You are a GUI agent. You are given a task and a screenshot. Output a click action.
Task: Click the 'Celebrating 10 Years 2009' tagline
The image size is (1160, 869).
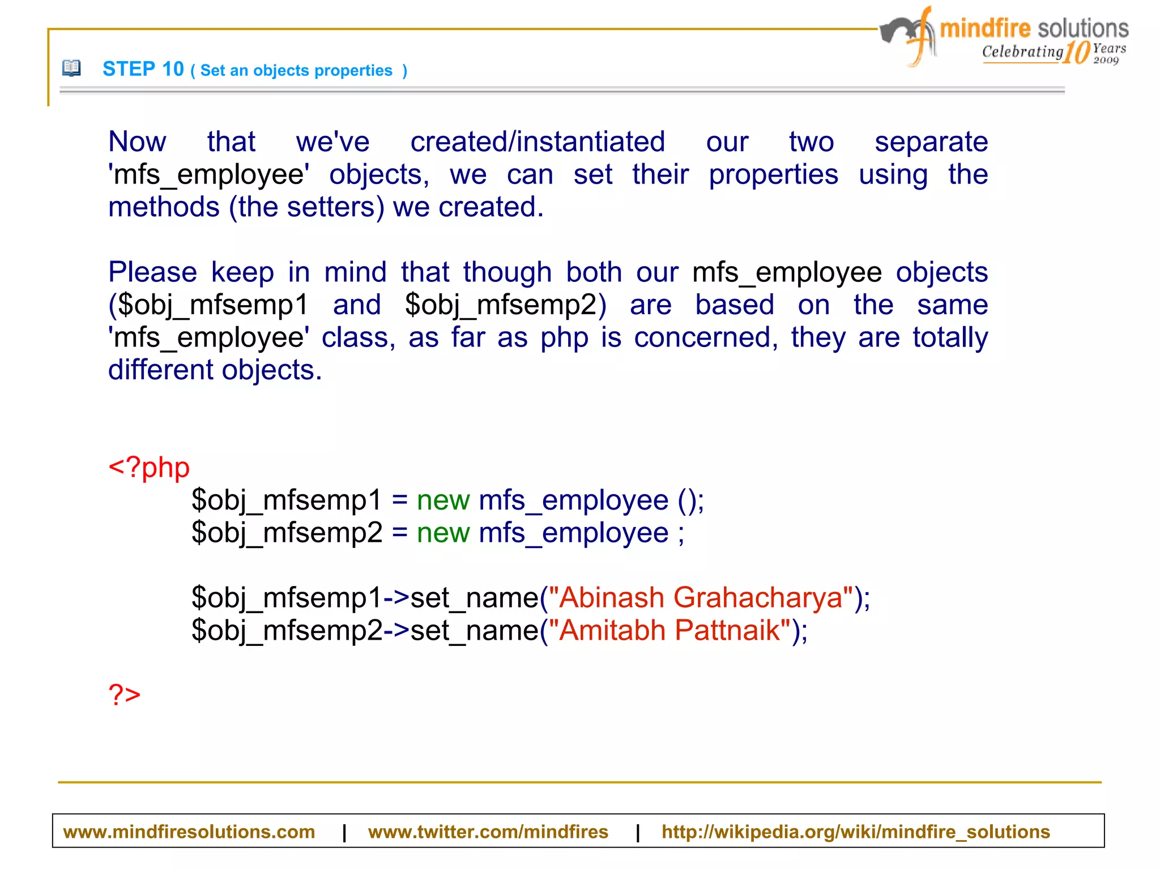1055,52
